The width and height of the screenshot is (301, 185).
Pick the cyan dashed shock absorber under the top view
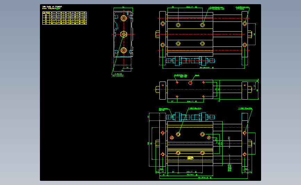(190, 61)
